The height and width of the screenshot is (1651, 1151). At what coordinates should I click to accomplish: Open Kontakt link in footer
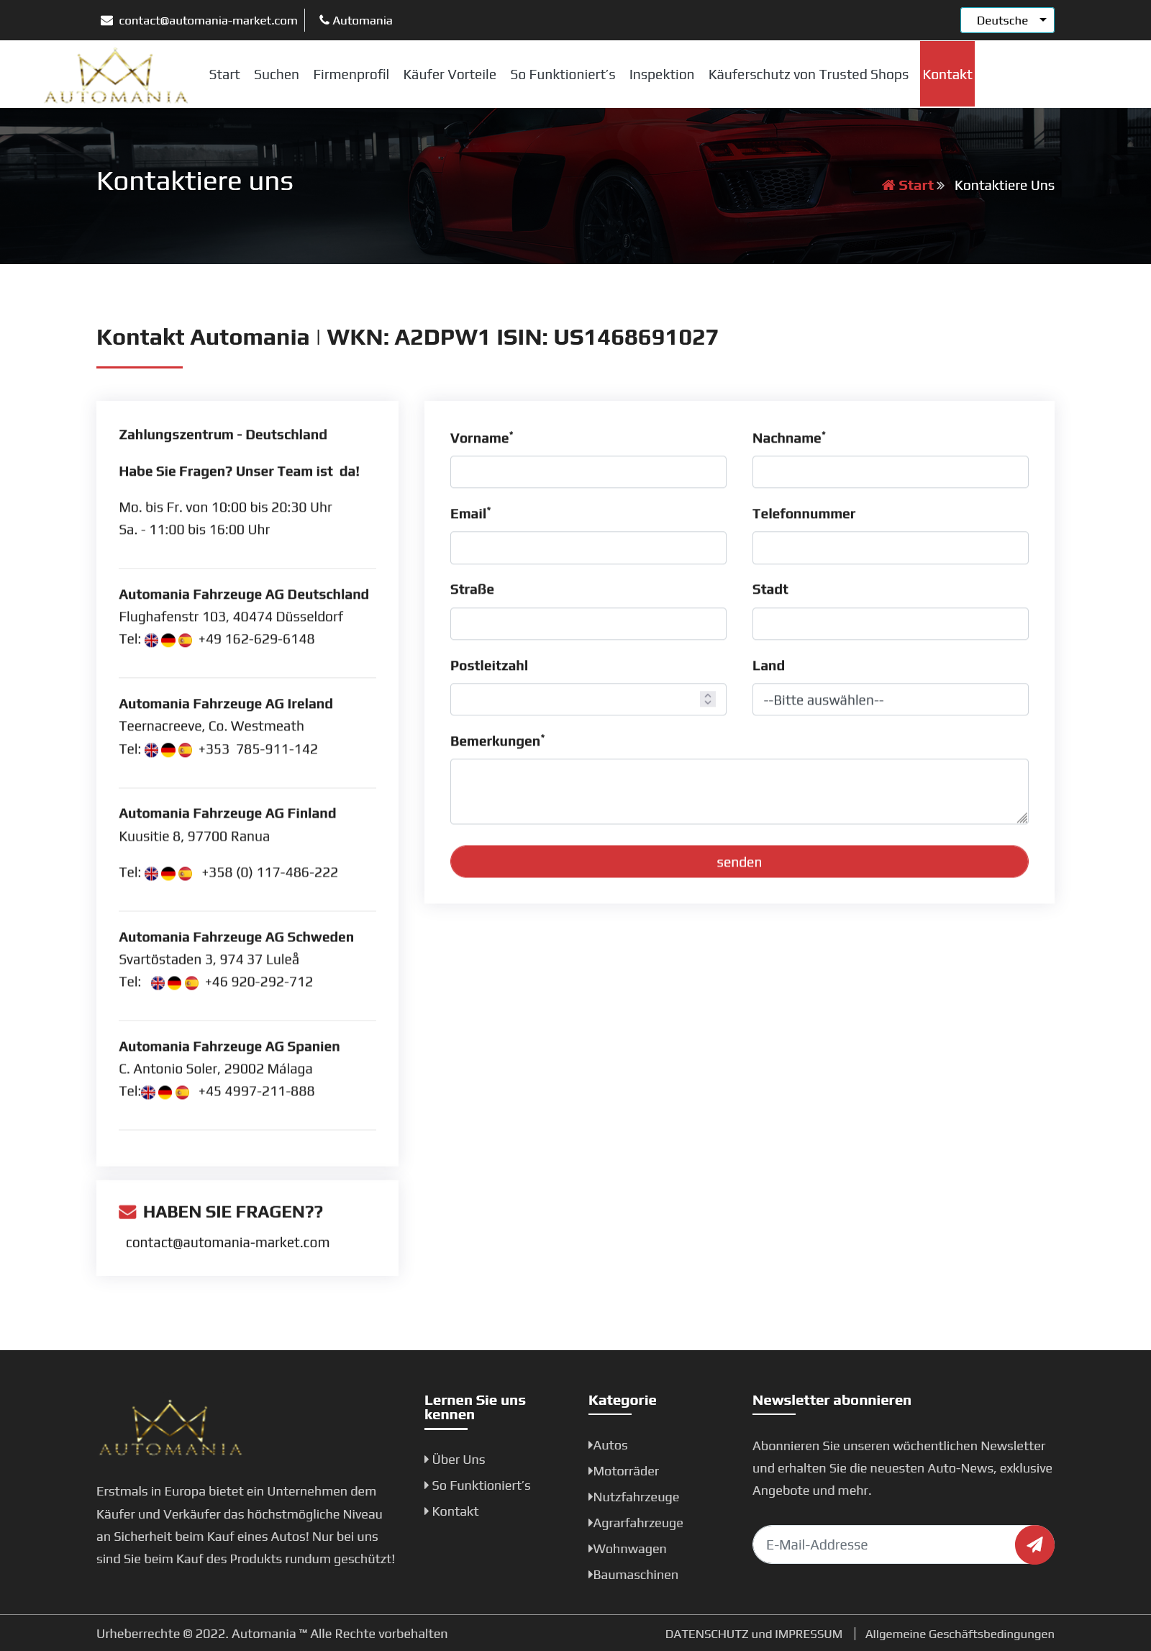(455, 1511)
